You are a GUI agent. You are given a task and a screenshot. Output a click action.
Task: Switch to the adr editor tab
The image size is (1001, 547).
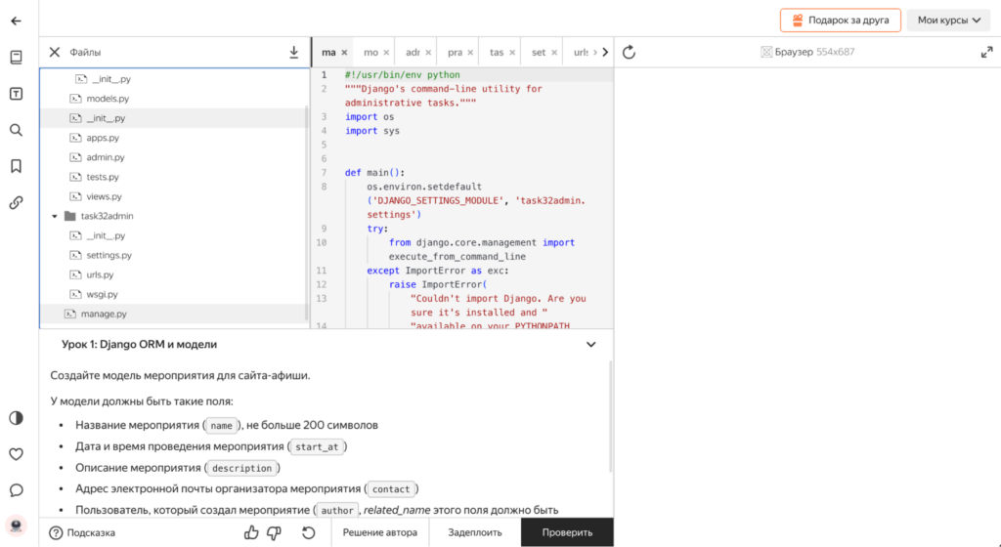[x=413, y=52]
